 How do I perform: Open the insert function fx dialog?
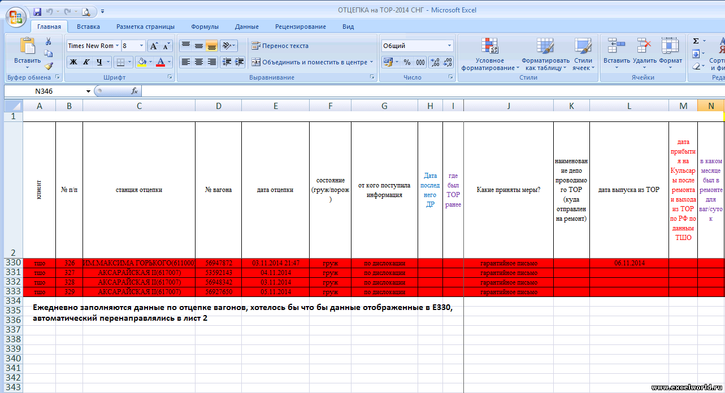pyautogui.click(x=134, y=91)
